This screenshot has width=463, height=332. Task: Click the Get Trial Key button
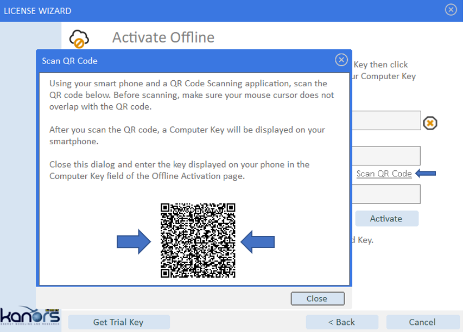119,322
